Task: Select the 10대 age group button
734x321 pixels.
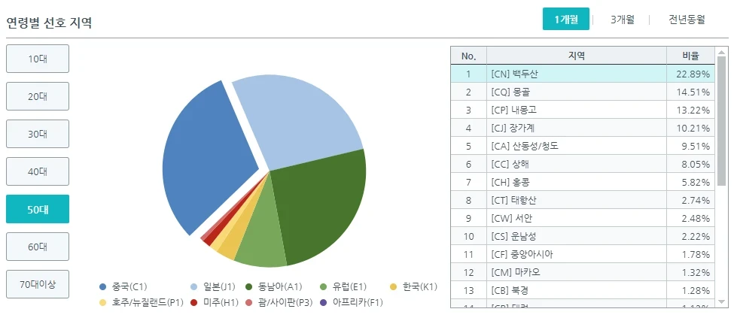Action: pyautogui.click(x=38, y=59)
